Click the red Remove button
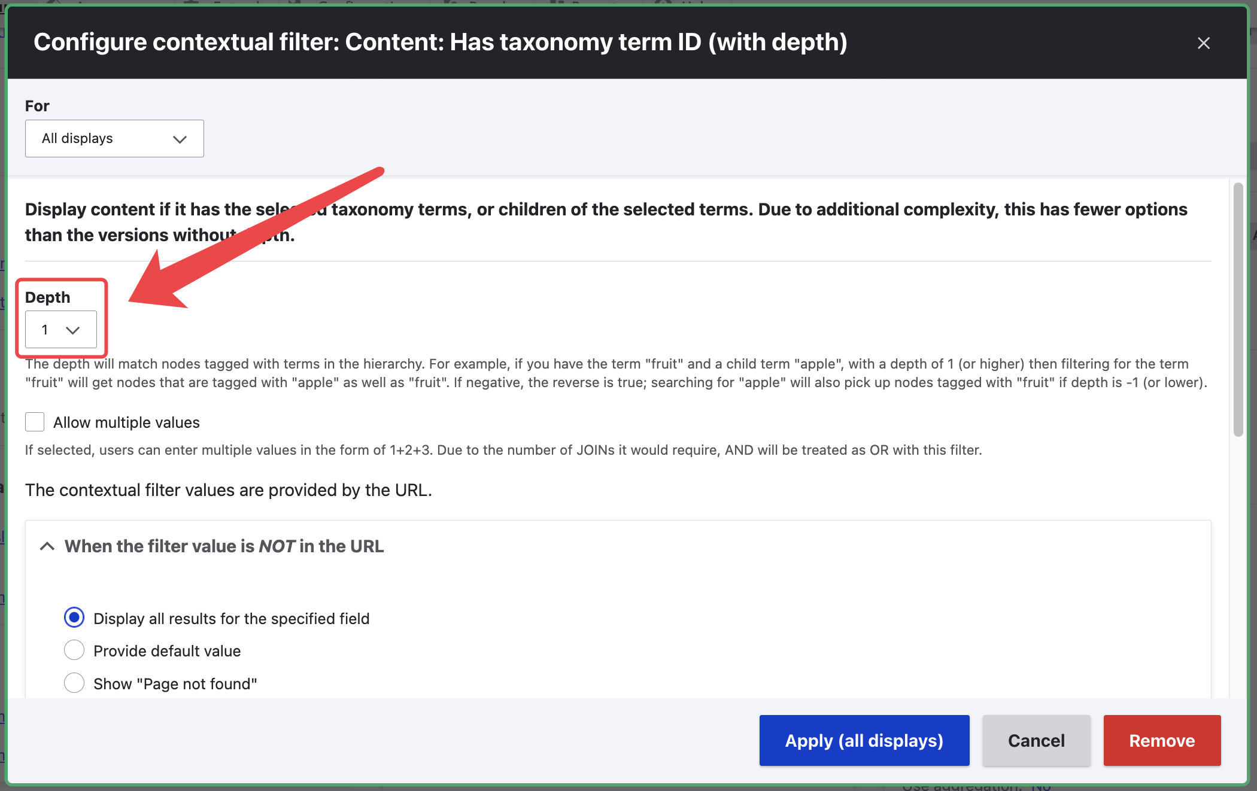The image size is (1257, 791). [x=1161, y=740]
